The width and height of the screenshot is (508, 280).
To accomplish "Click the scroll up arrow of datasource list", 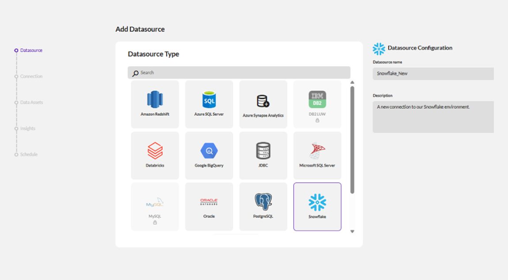I will (352, 82).
